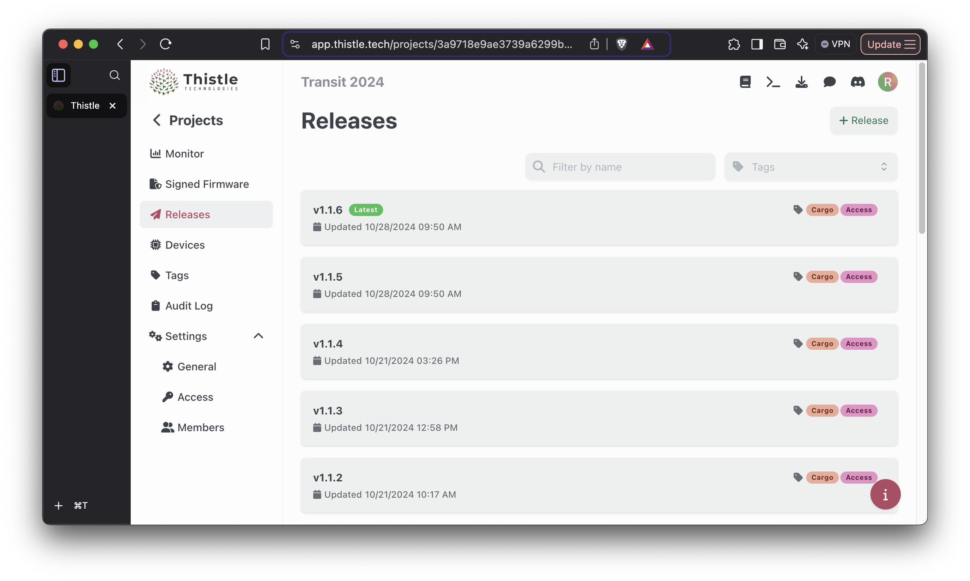The width and height of the screenshot is (970, 581).
Task: Click the back arrow next to Projects
Action: 156,120
